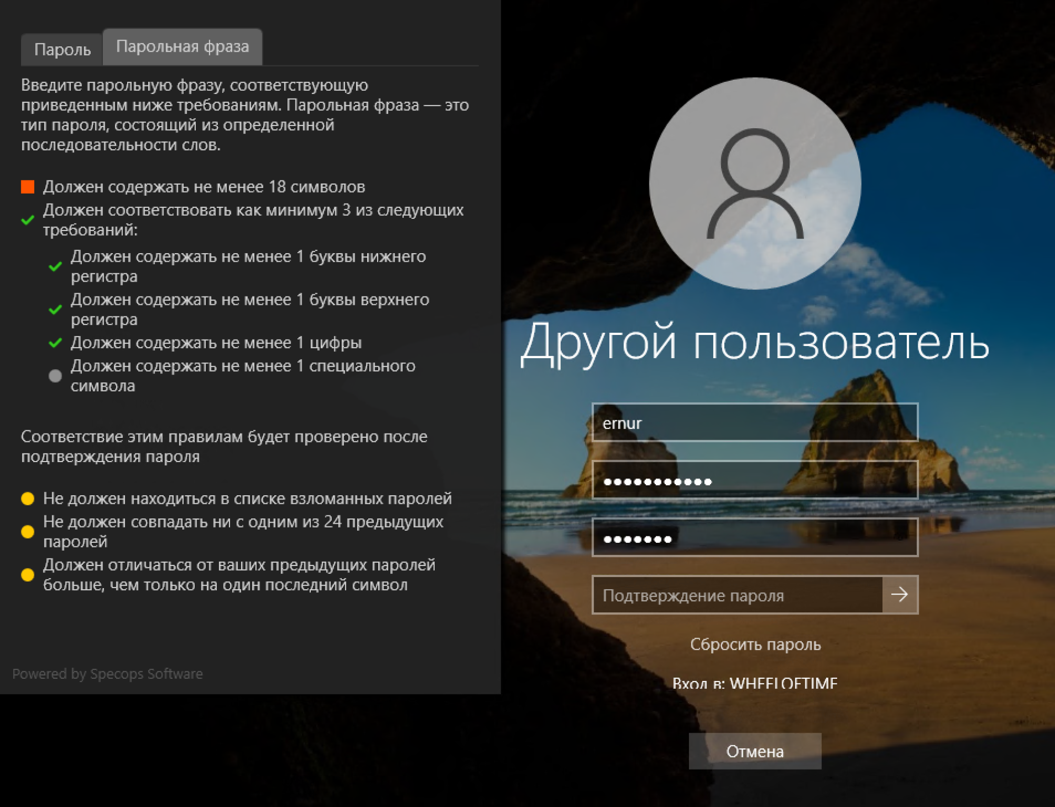Click yellow dot beside breached passwords rule
Image resolution: width=1055 pixels, height=807 pixels.
[x=28, y=498]
